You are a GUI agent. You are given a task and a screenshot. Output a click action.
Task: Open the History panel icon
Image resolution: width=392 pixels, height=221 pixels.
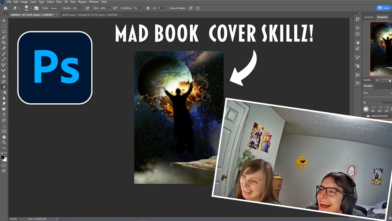click(357, 19)
